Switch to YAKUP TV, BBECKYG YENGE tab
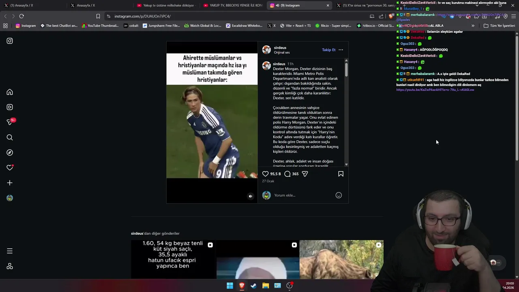 233,5
